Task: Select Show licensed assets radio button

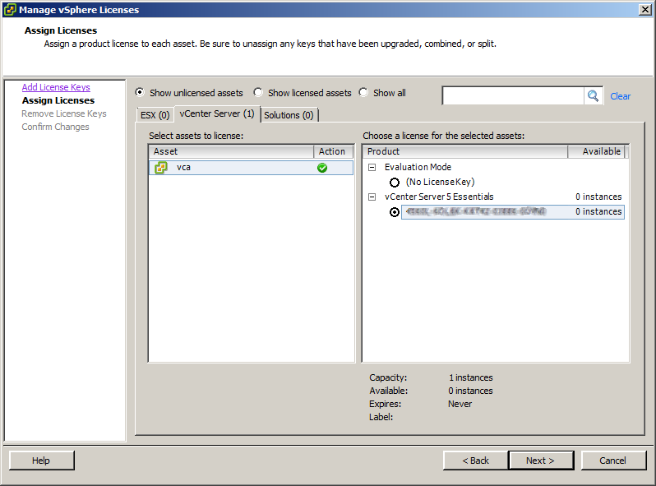Action: tap(258, 92)
